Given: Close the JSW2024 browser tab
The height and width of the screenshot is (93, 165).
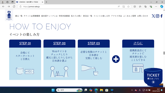Looking at the screenshot, I should click(42, 2).
